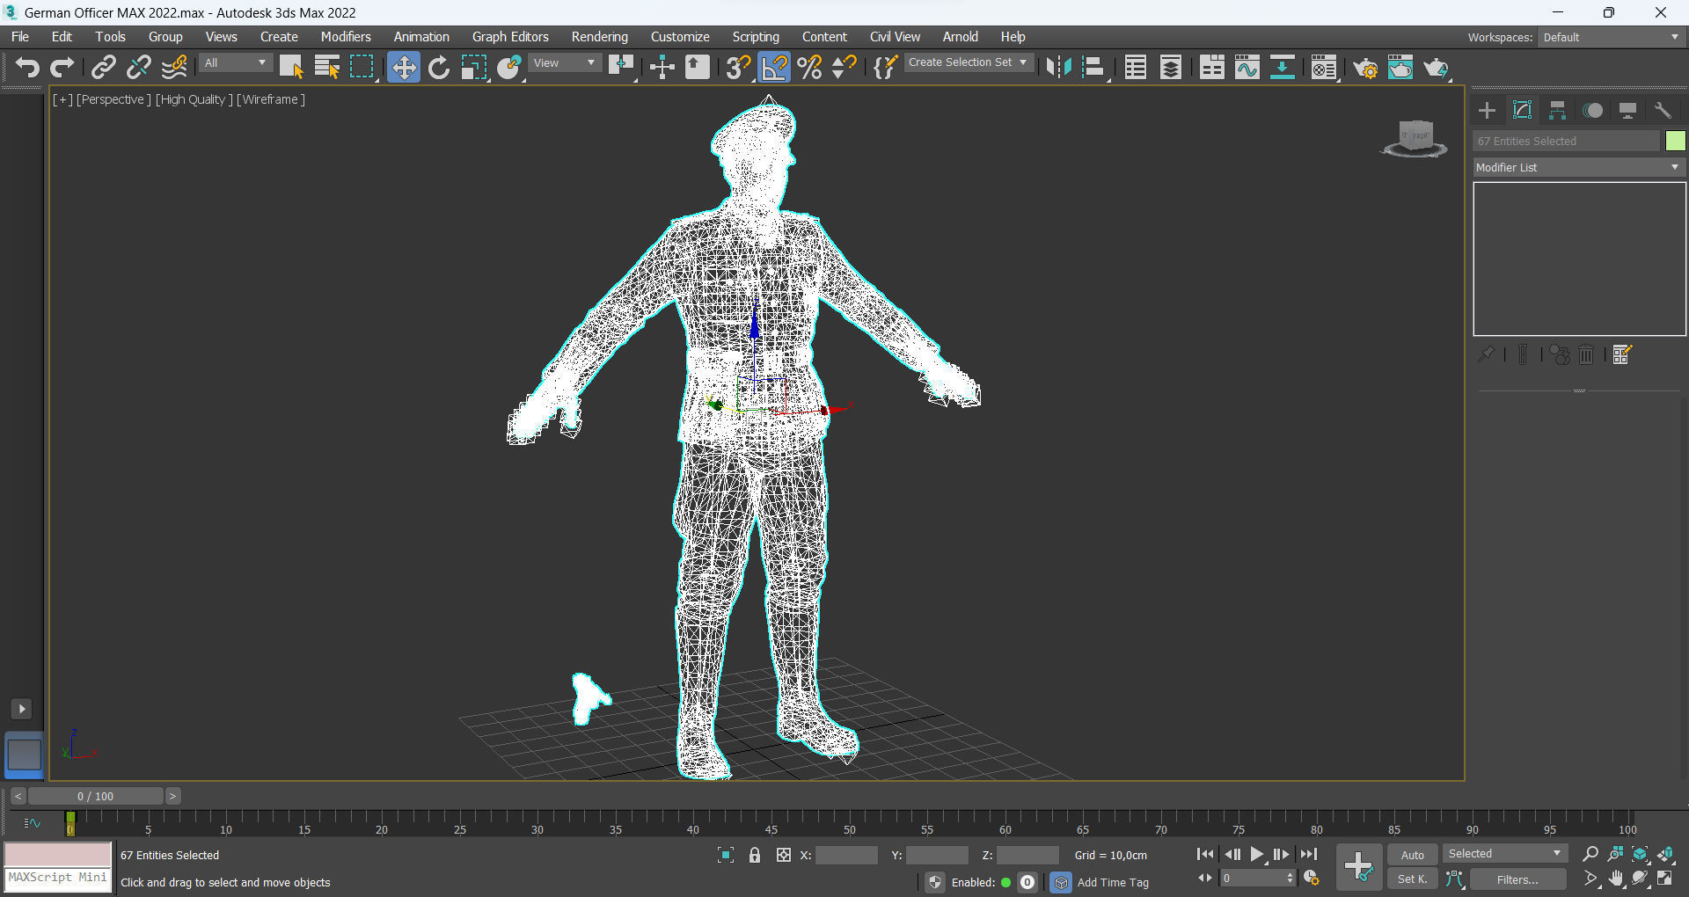
Task: Click Add Time Tag
Action: click(x=1113, y=882)
